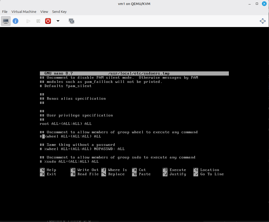Open the View menu
The width and height of the screenshot is (269, 222).
(x=44, y=12)
